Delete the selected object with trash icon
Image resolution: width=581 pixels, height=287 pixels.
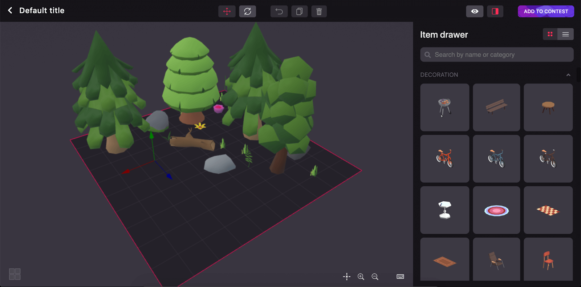(319, 11)
